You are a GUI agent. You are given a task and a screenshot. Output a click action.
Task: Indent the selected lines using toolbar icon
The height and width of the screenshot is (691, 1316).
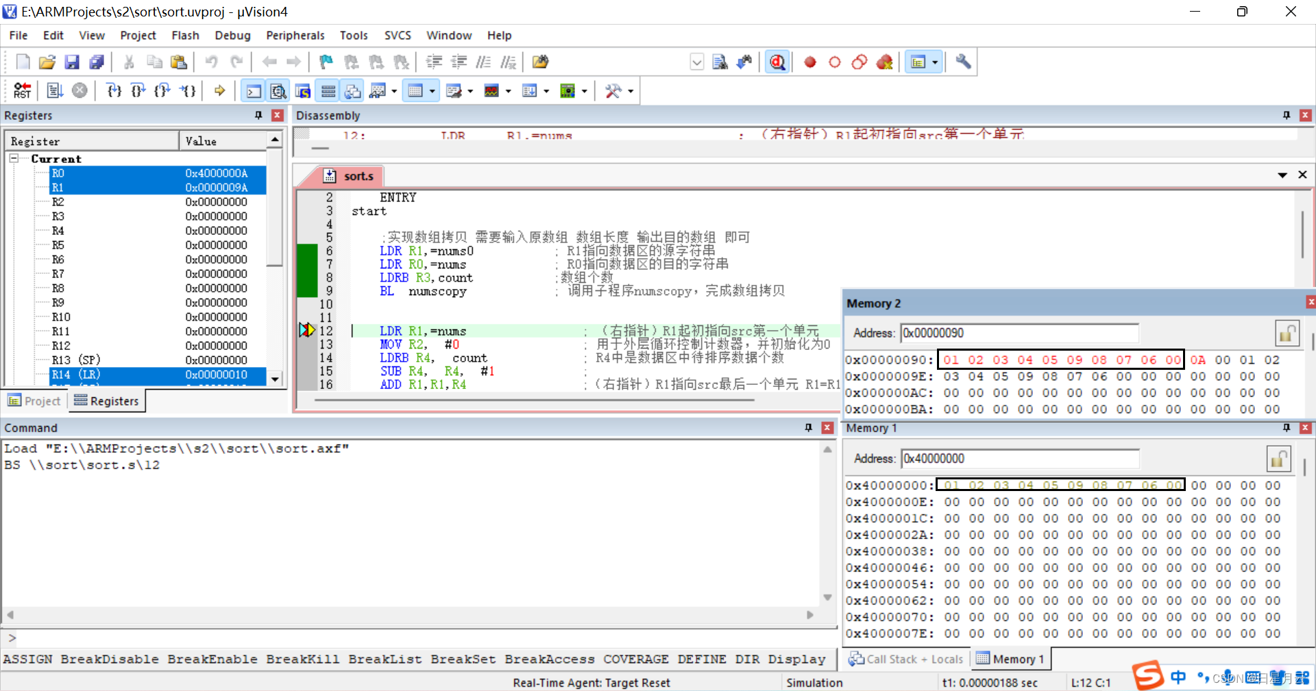(x=434, y=62)
